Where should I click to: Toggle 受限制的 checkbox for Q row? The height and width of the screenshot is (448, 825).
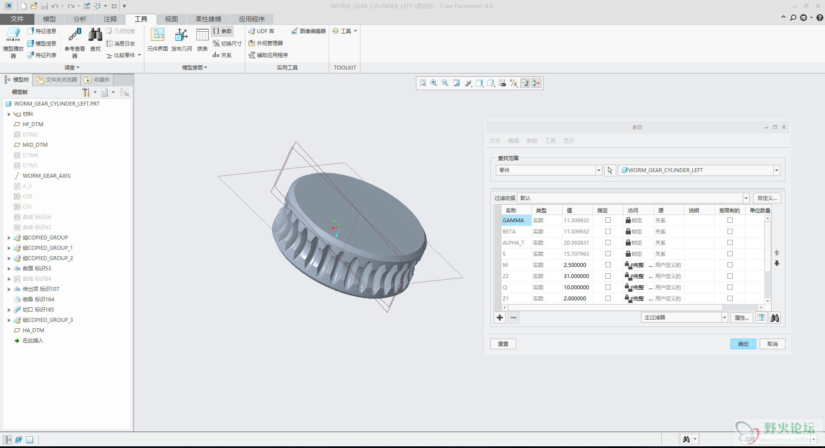[730, 287]
